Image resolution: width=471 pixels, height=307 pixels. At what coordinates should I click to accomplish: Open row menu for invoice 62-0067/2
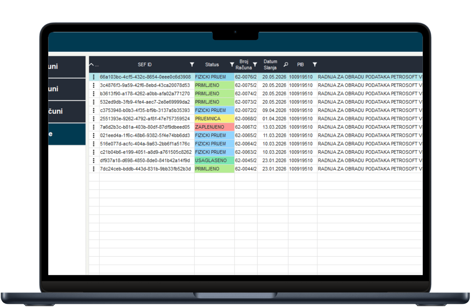(94, 127)
